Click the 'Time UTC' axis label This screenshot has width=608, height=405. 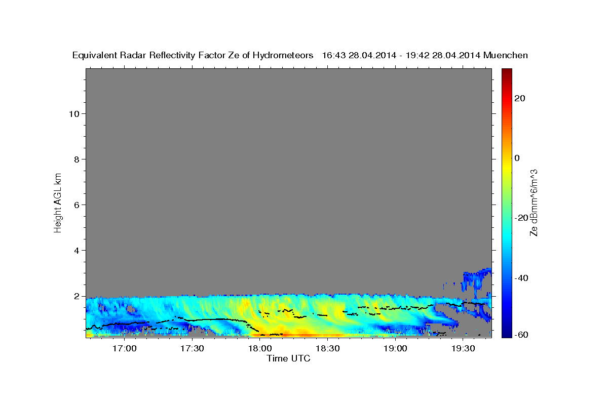point(288,358)
